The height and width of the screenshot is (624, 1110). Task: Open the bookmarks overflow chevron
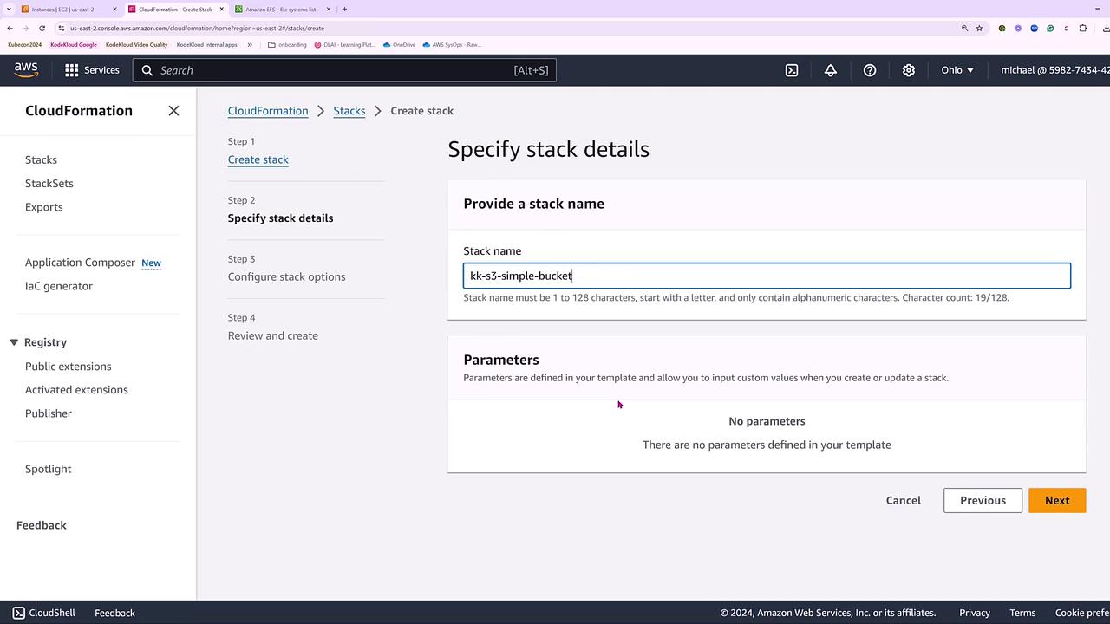click(250, 44)
